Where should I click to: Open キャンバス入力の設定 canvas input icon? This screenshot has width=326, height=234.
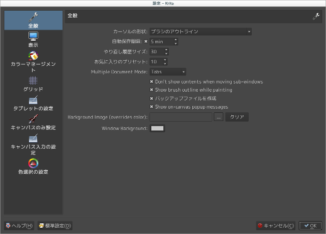click(33, 138)
